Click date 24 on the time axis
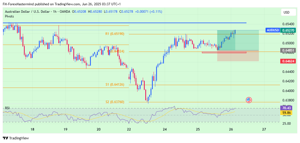300x143 pixels. point(165,129)
